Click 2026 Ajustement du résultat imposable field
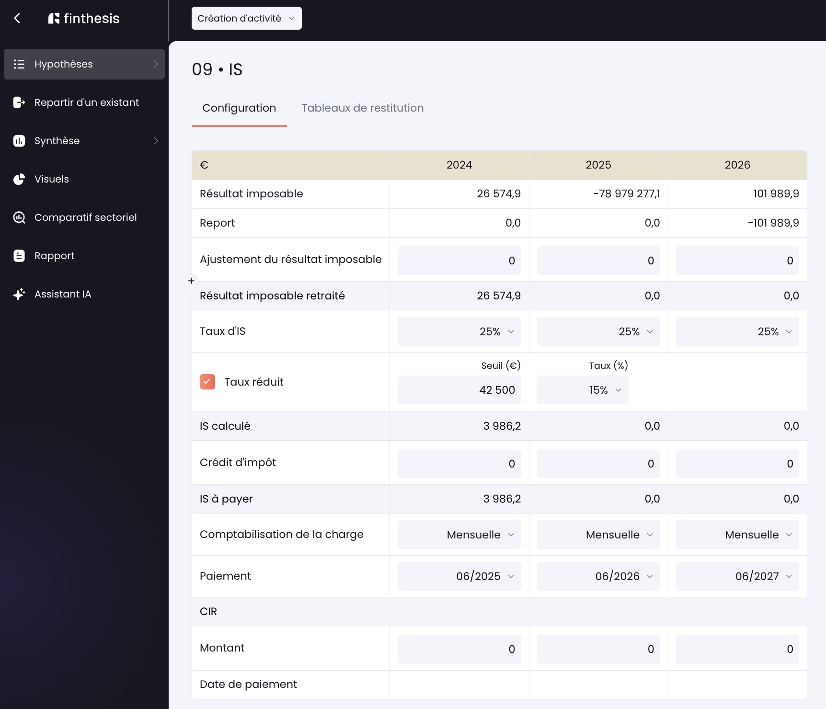The width and height of the screenshot is (826, 709). 737,261
